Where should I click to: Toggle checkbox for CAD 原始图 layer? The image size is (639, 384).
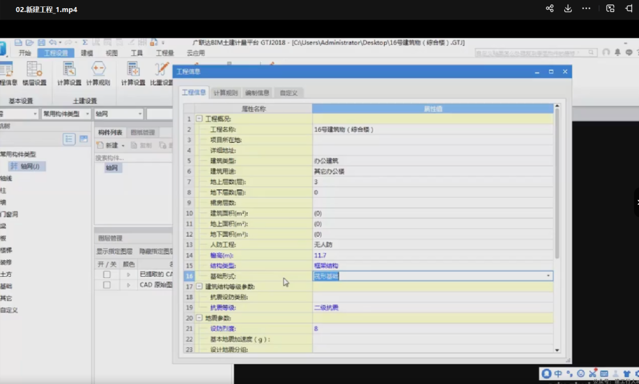[107, 285]
